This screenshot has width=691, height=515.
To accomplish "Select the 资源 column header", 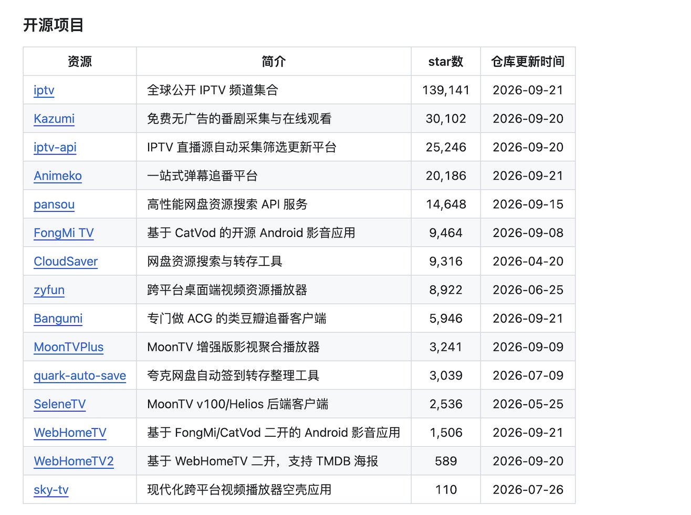I will (x=80, y=61).
